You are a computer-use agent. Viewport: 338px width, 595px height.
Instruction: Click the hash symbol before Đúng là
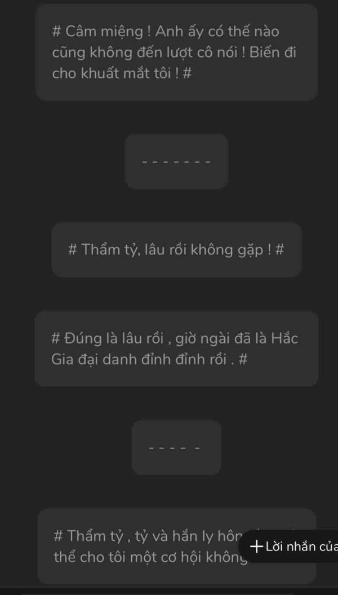pyautogui.click(x=55, y=338)
